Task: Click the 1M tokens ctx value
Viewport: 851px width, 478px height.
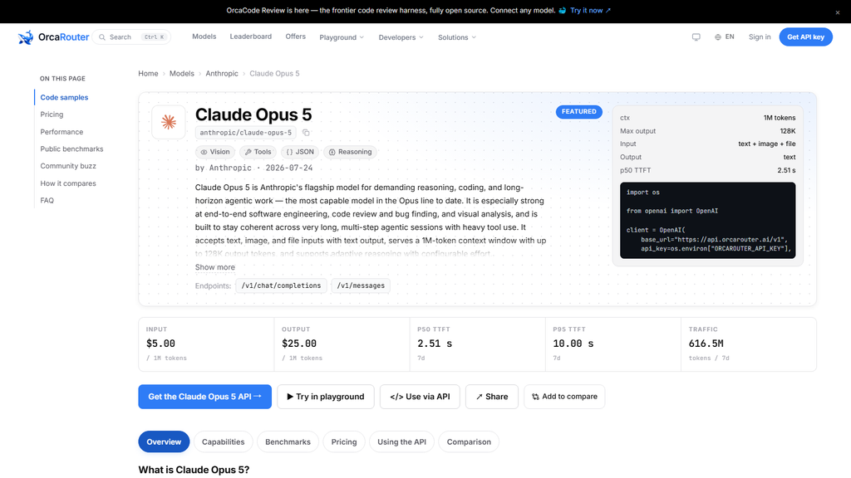Action: click(x=780, y=118)
